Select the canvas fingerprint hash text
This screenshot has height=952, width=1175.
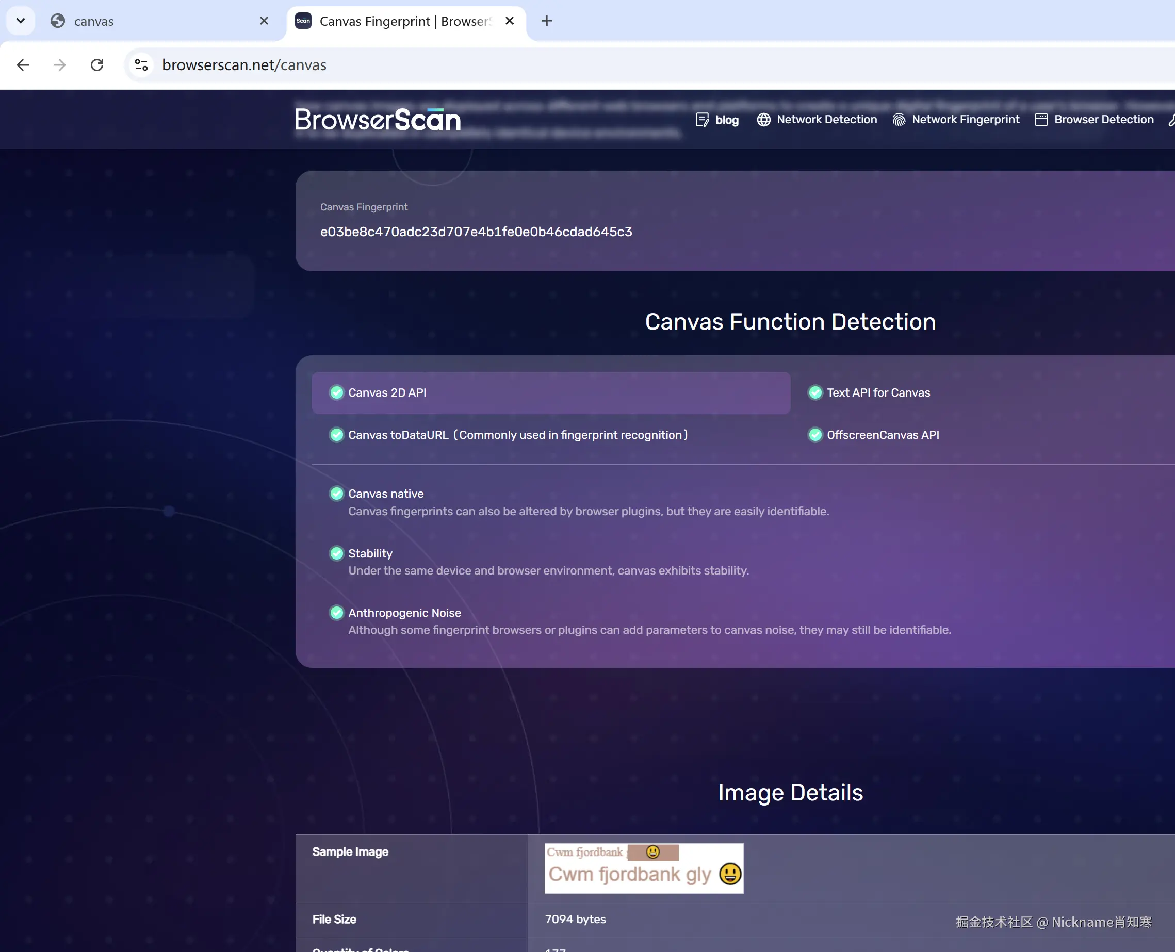pos(476,232)
